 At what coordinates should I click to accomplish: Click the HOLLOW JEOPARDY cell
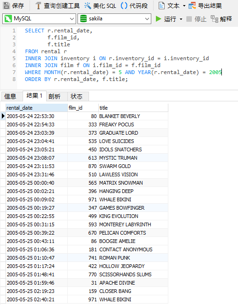point(133,266)
